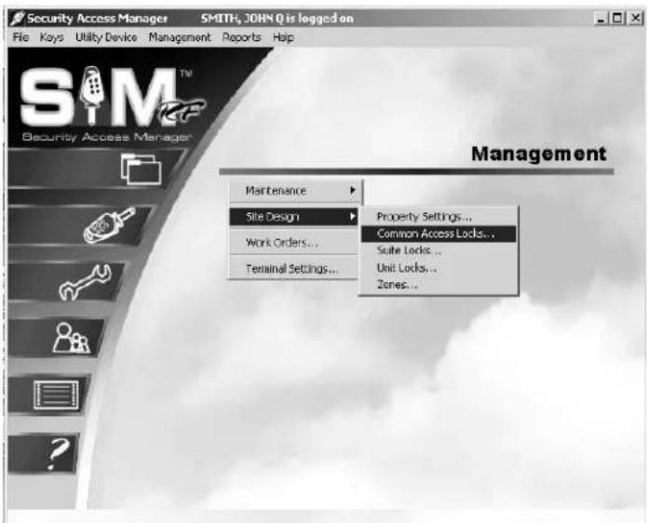648x523 pixels.
Task: Choose Work Orders... menu item
Action: click(293, 243)
